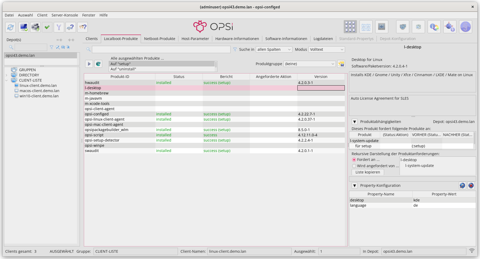Image resolution: width=480 pixels, height=259 pixels.
Task: Click the 'de' language property value
Action: click(444, 205)
